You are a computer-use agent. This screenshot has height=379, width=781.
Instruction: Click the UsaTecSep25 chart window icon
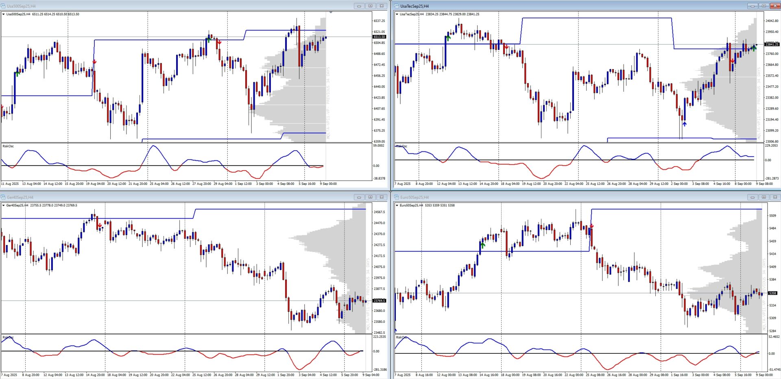tap(397, 6)
